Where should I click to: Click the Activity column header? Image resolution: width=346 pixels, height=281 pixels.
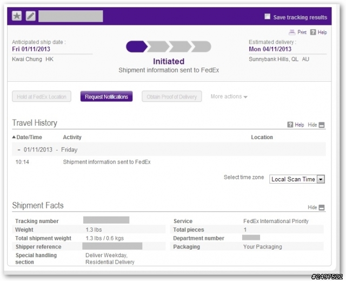pyautogui.click(x=72, y=137)
